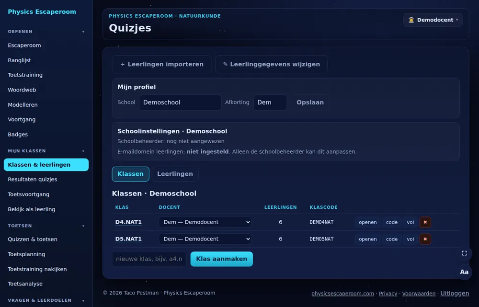Save profile with Opslaan button
This screenshot has height=307, width=479.
tap(310, 102)
